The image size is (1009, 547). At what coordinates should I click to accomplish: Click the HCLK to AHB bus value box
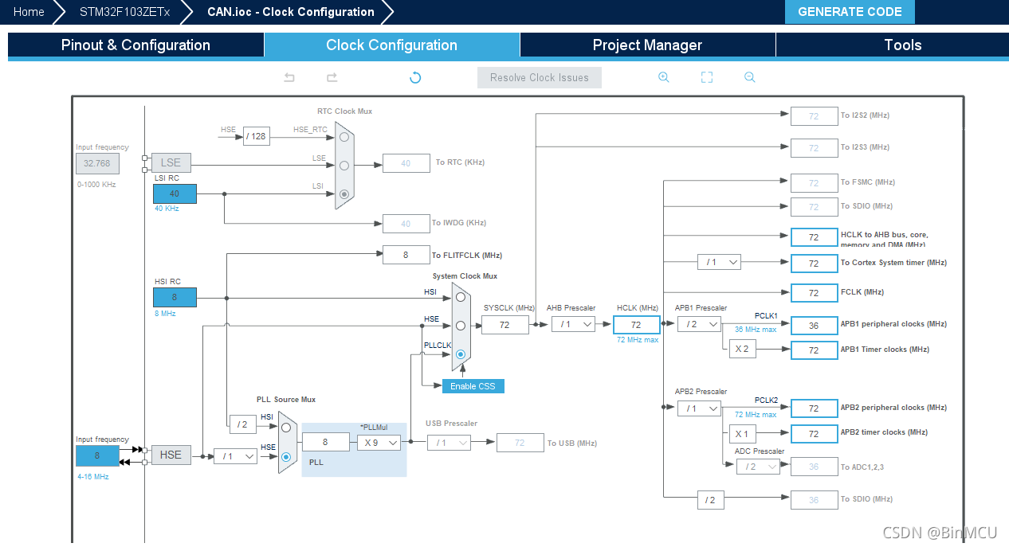pos(814,237)
